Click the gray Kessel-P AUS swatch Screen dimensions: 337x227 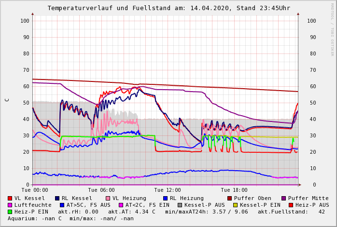180,205
